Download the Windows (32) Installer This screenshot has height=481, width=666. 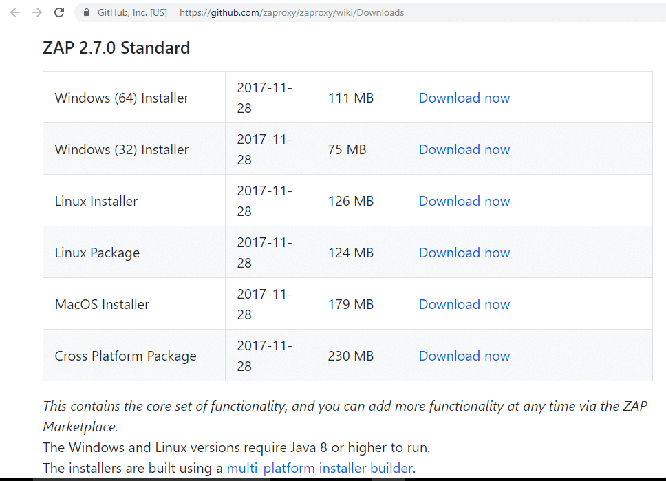point(464,149)
